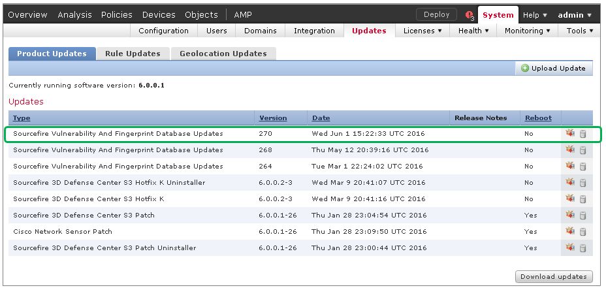Image resolution: width=606 pixels, height=288 pixels.
Task: Delete the Hotfix K Uninstaller update
Action: point(582,182)
